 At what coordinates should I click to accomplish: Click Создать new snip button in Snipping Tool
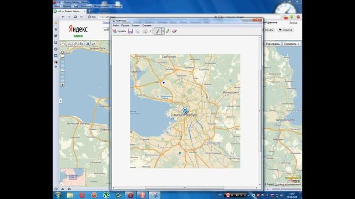point(120,31)
